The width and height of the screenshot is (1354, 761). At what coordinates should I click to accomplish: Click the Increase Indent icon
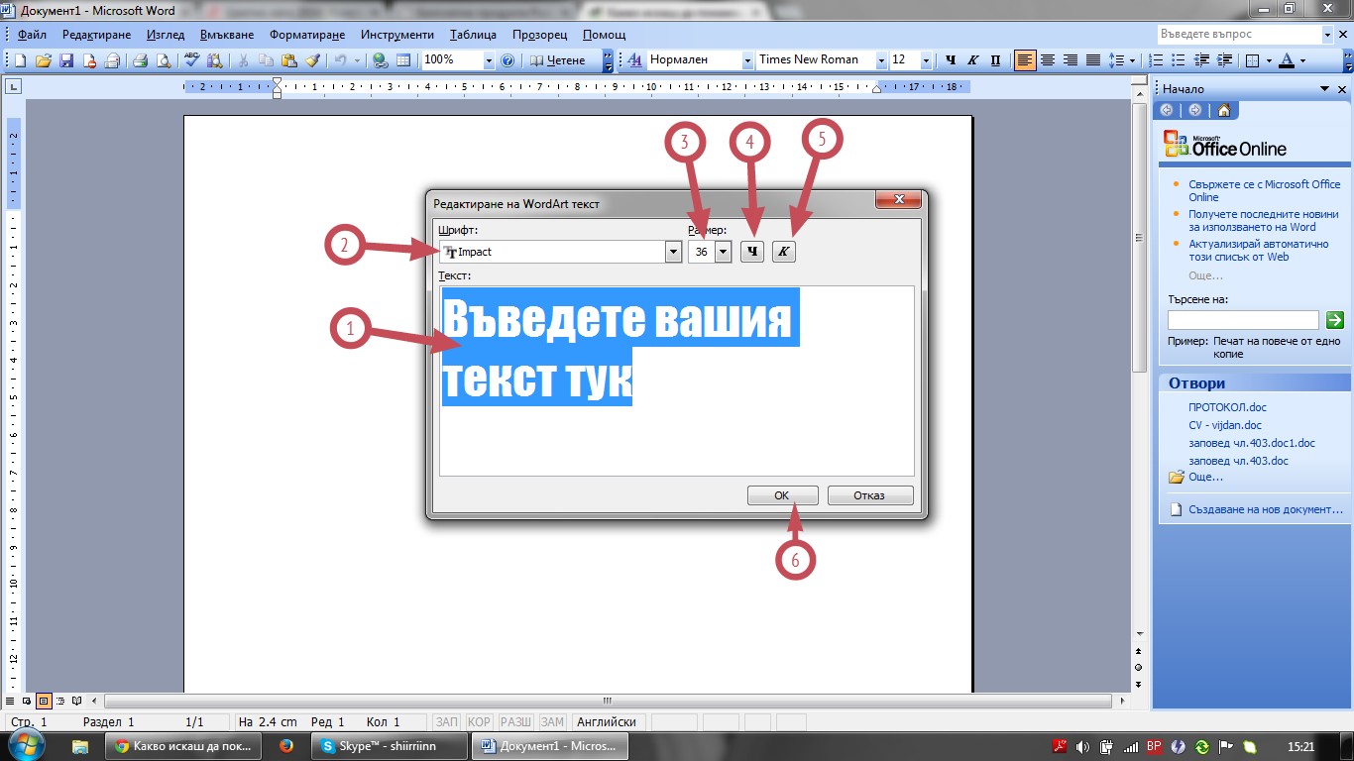click(1224, 60)
